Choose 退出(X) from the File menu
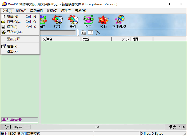 click(x=20, y=51)
